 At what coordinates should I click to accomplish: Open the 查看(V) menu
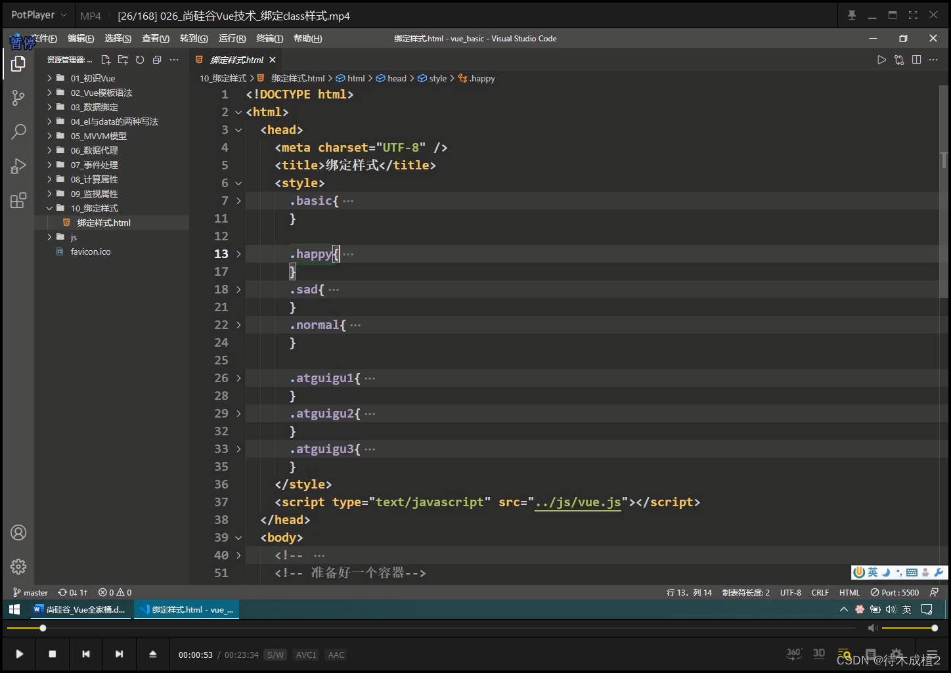click(x=156, y=39)
